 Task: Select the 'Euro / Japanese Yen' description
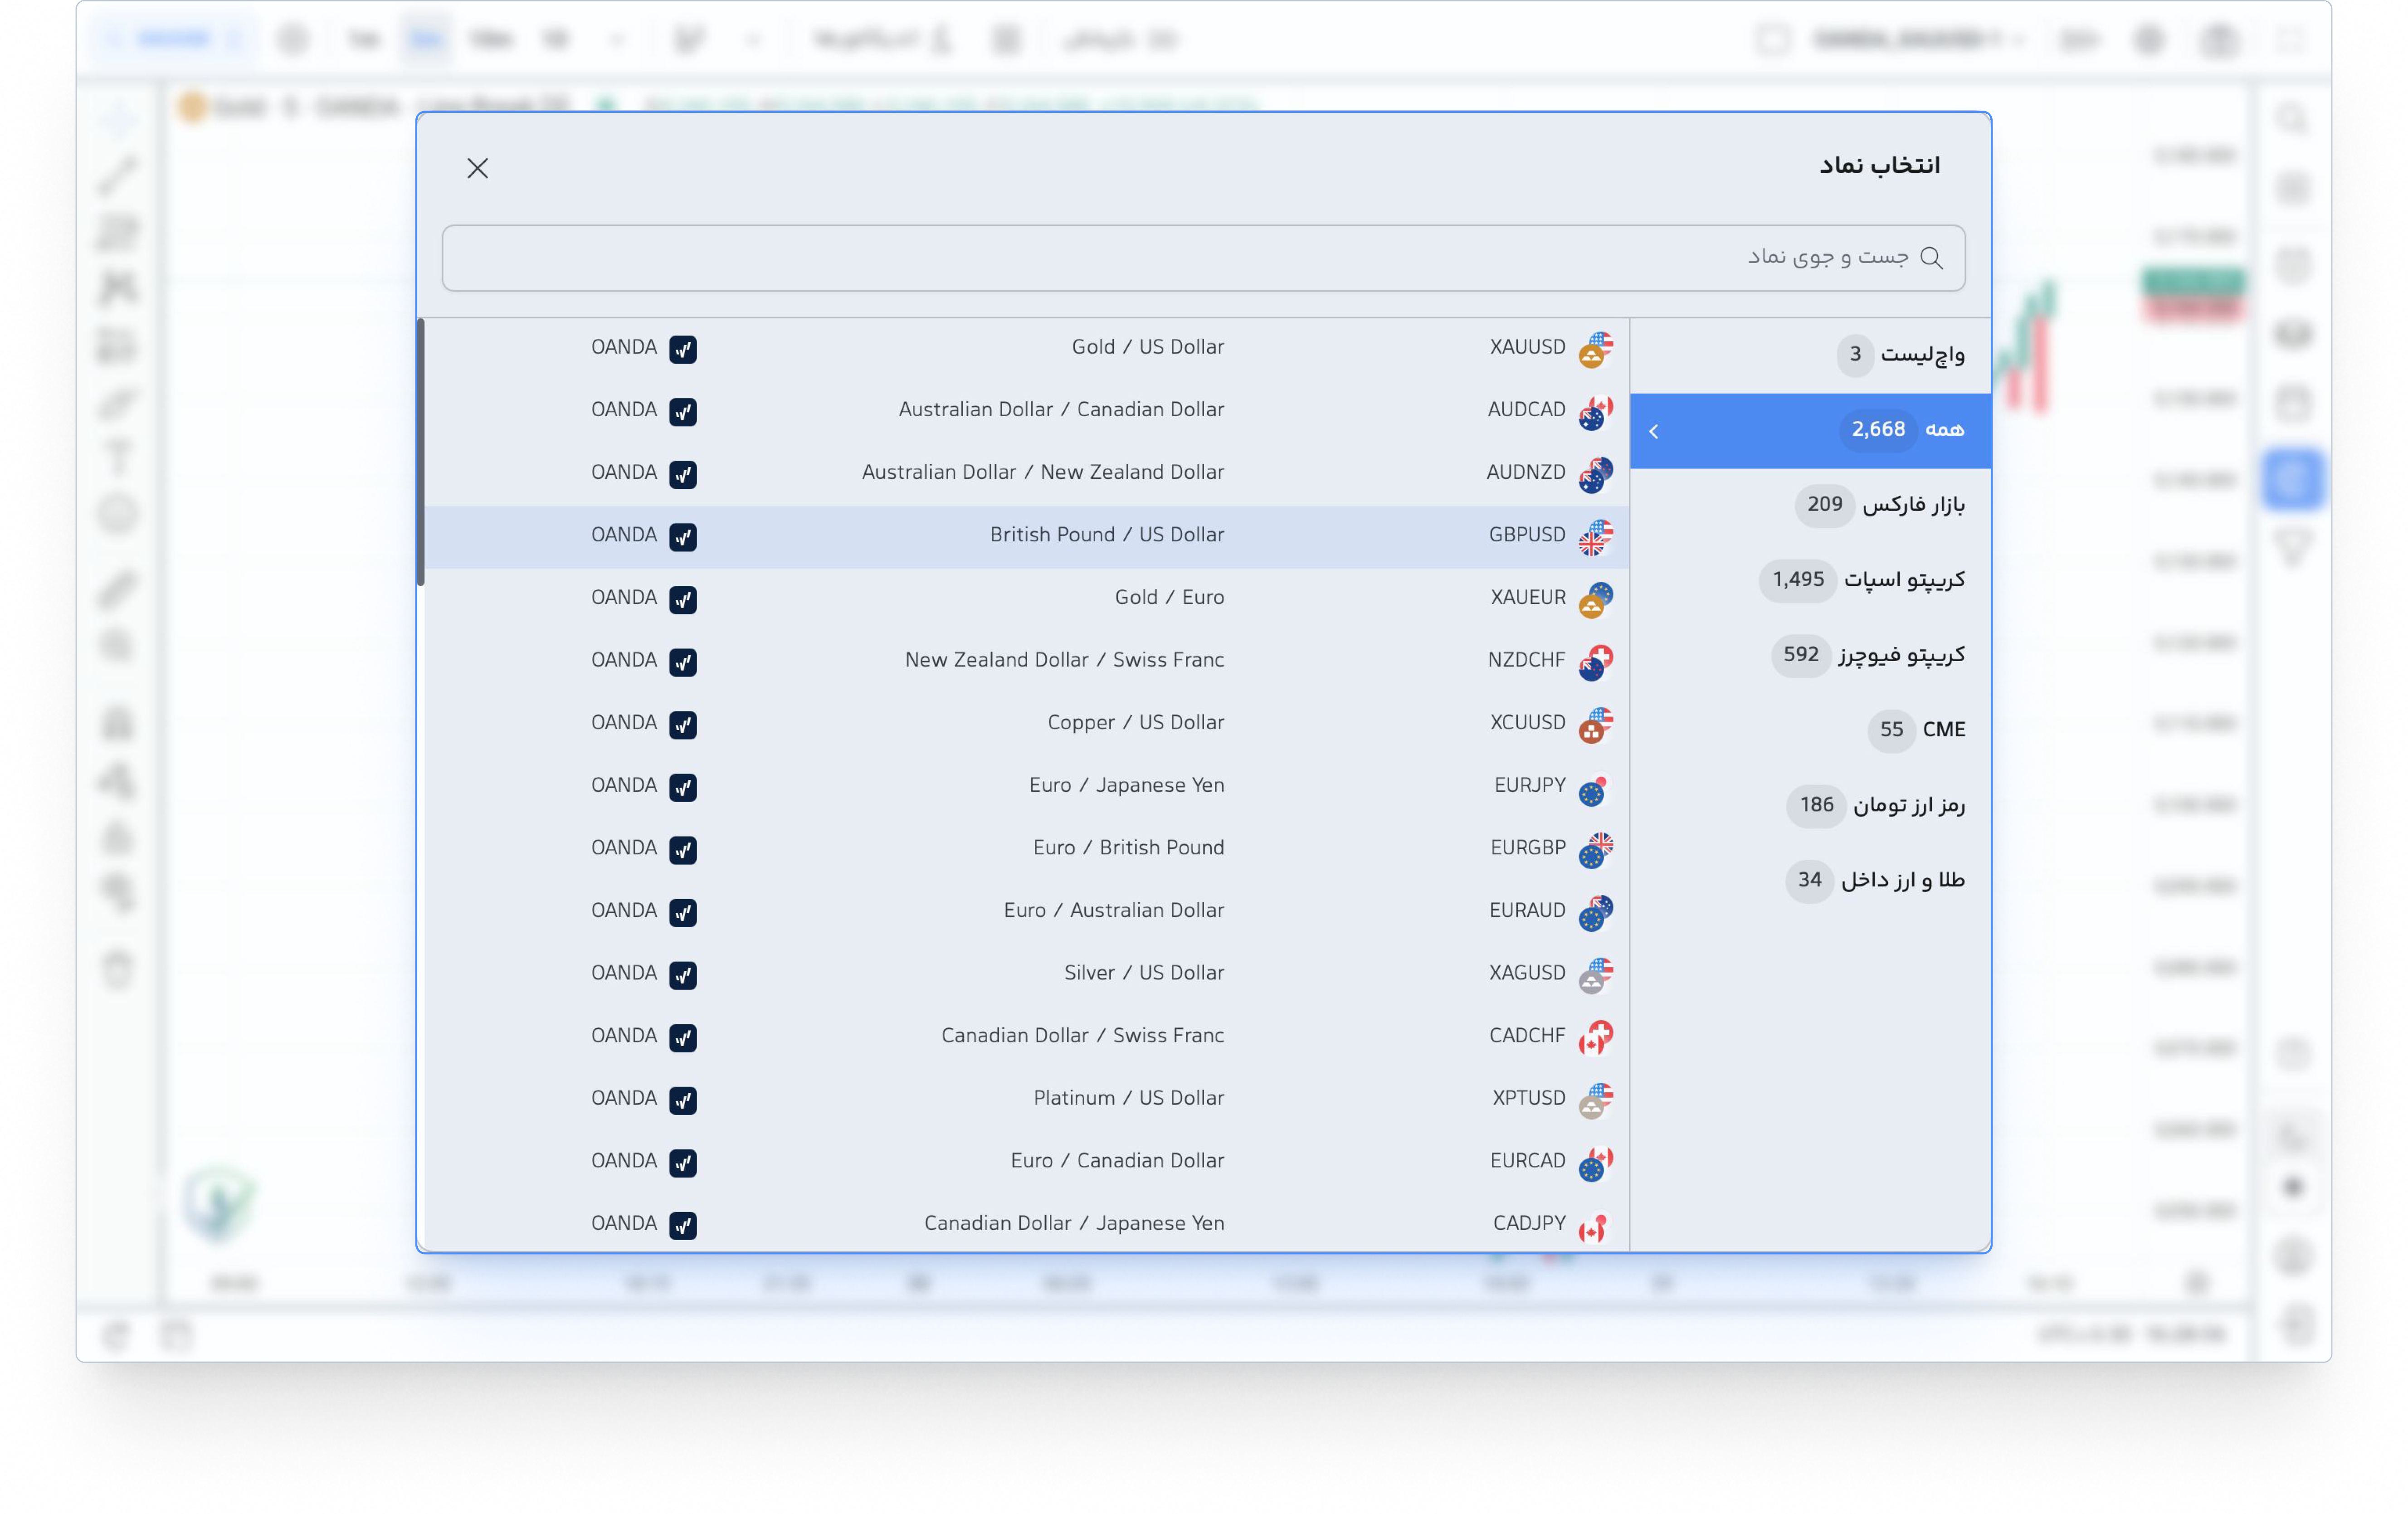point(1127,785)
